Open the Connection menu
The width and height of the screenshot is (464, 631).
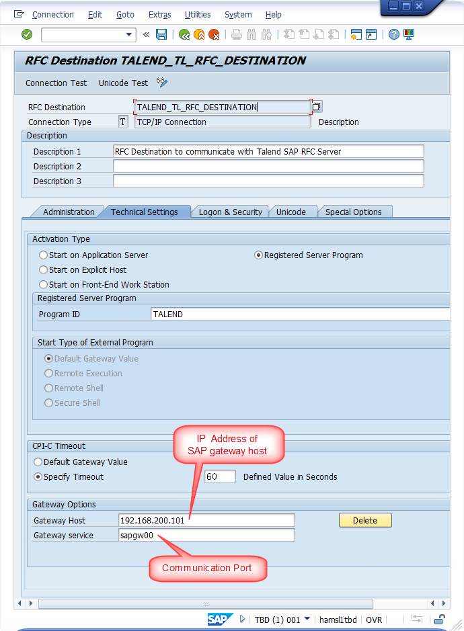(52, 15)
